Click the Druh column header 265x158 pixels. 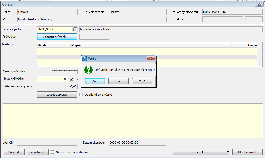click(x=54, y=45)
